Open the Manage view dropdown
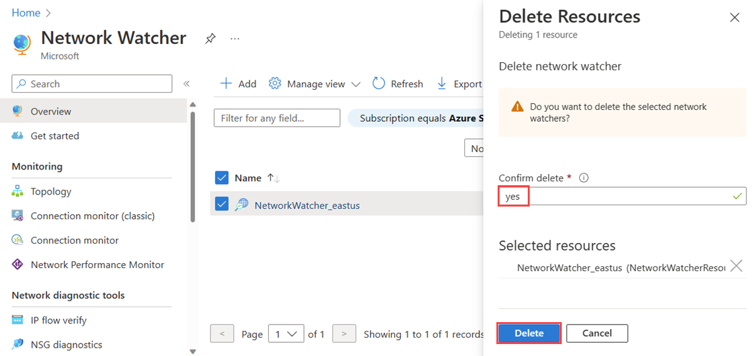Screen dimensions: 754x356 pyautogui.click(x=315, y=84)
